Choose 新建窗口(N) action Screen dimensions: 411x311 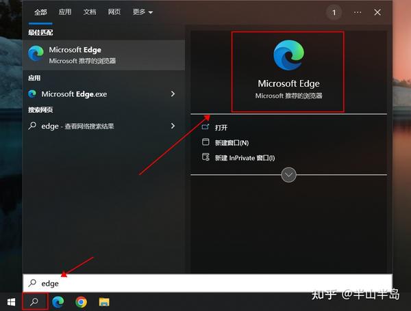[x=232, y=143]
